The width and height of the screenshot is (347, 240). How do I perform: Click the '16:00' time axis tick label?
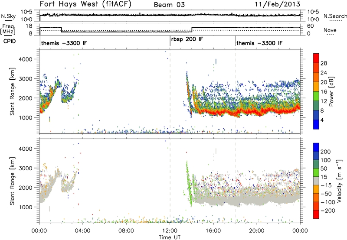[213, 231]
